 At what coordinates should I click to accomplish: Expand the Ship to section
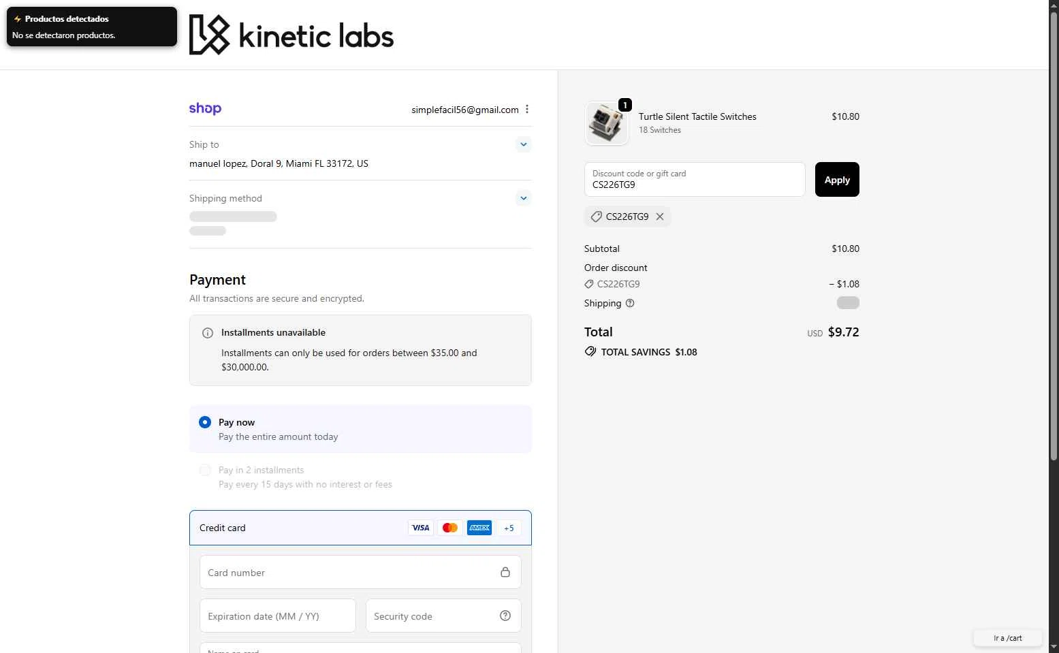[x=523, y=144]
